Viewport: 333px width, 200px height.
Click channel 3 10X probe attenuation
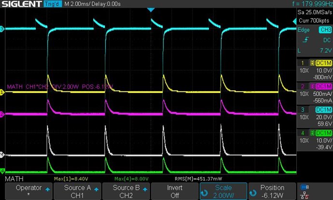304,117
